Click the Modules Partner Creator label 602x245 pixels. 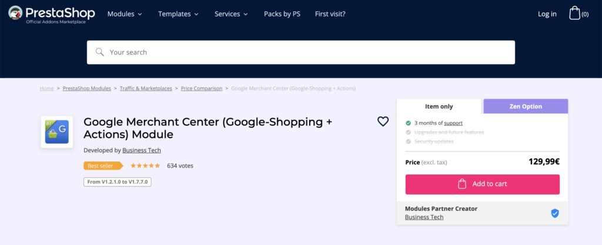(441, 209)
